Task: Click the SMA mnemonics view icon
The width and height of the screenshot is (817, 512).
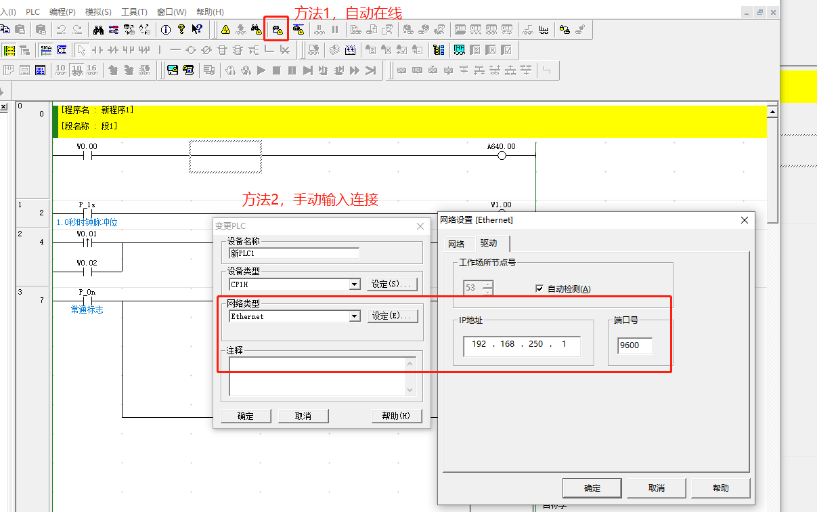Action: click(x=45, y=50)
